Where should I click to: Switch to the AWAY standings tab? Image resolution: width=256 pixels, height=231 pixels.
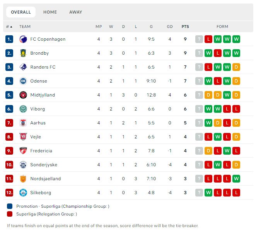75,12
